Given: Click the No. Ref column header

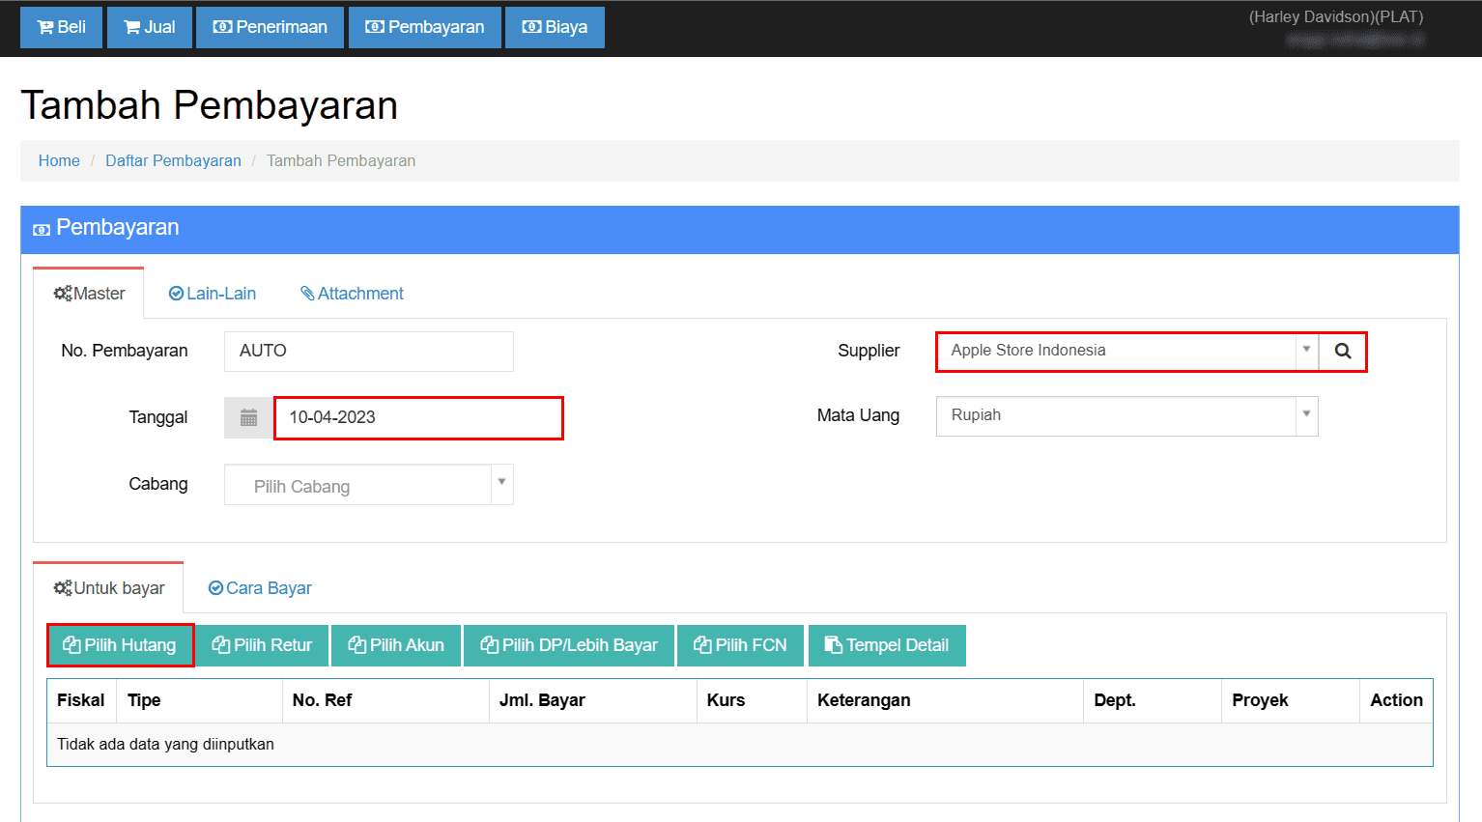Looking at the screenshot, I should 385,700.
